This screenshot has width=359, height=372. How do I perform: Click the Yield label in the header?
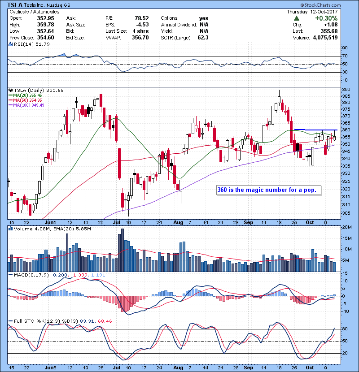[x=166, y=31]
